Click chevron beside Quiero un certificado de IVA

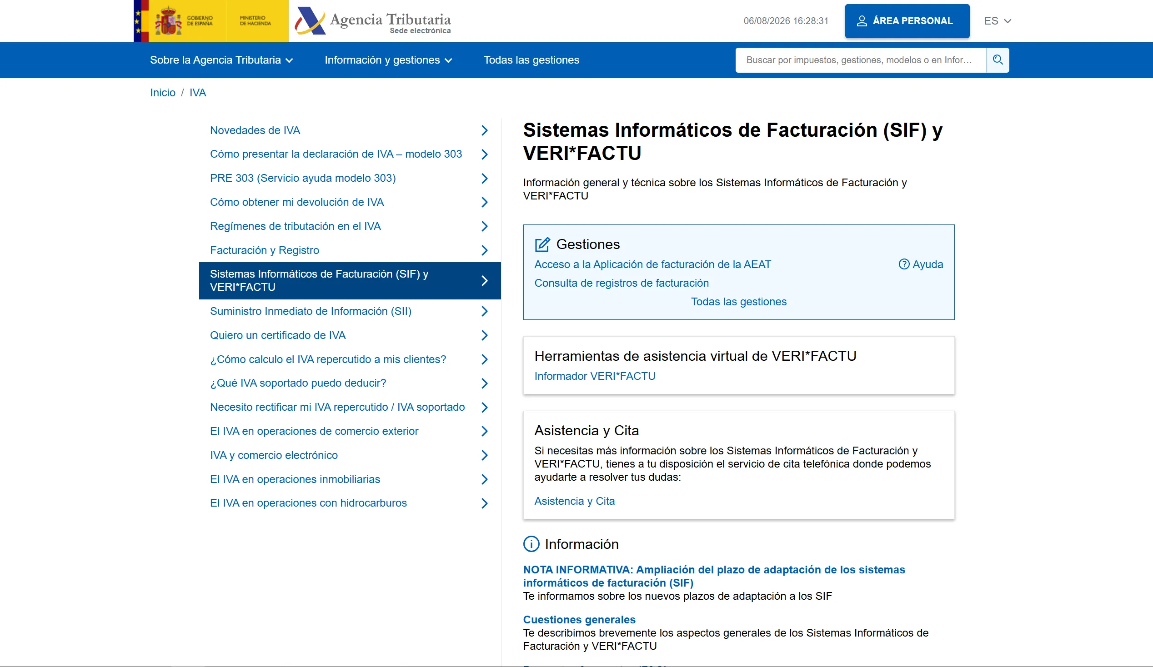(x=485, y=335)
